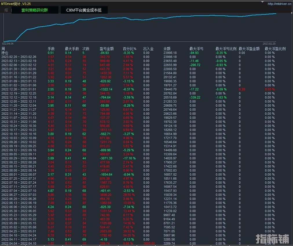Open the http://mtdriver.cn link
The image size is (293, 246).
[x=279, y=4]
